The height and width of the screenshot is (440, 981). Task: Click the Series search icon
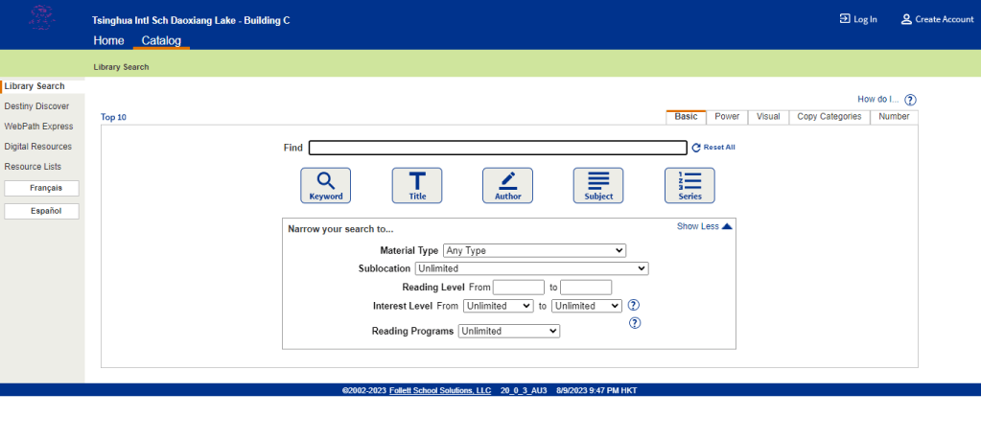tap(689, 185)
